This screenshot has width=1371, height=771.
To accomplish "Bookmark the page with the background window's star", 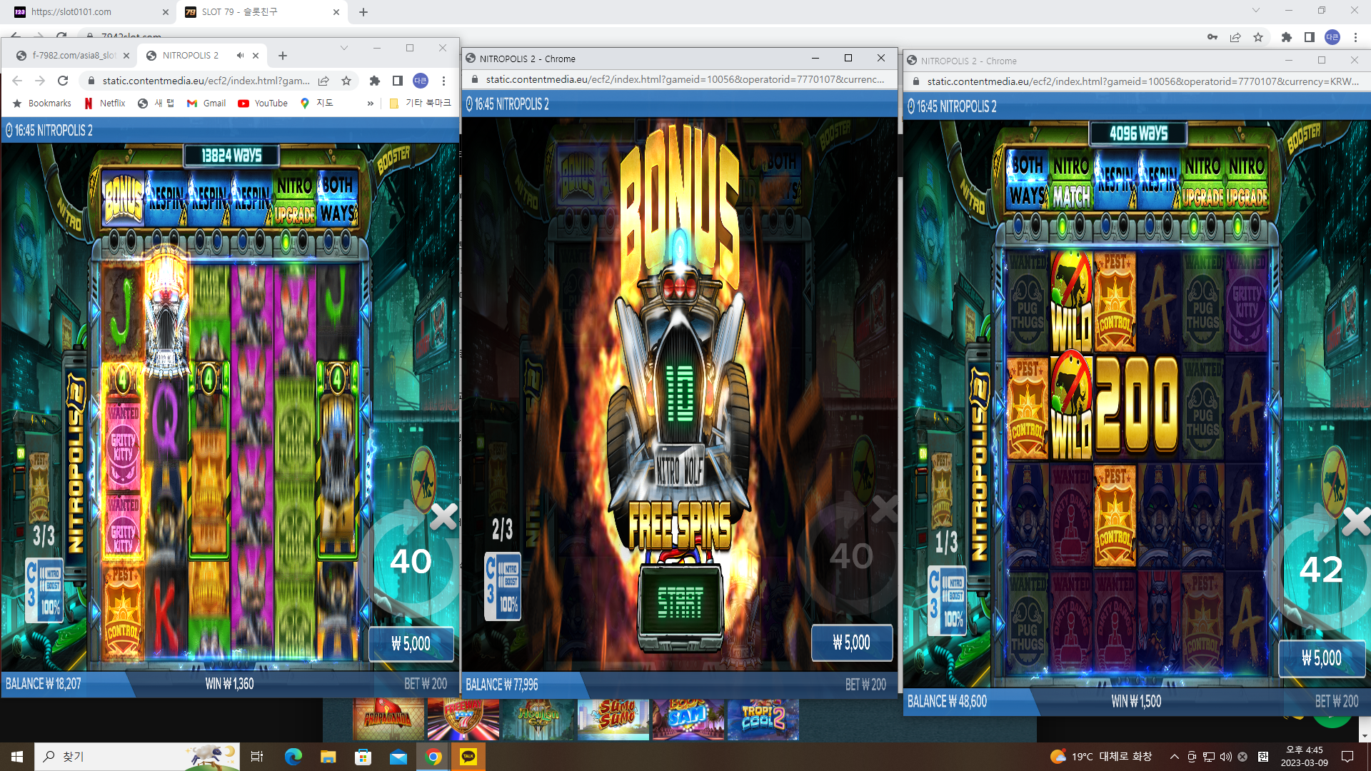I will coord(1258,37).
